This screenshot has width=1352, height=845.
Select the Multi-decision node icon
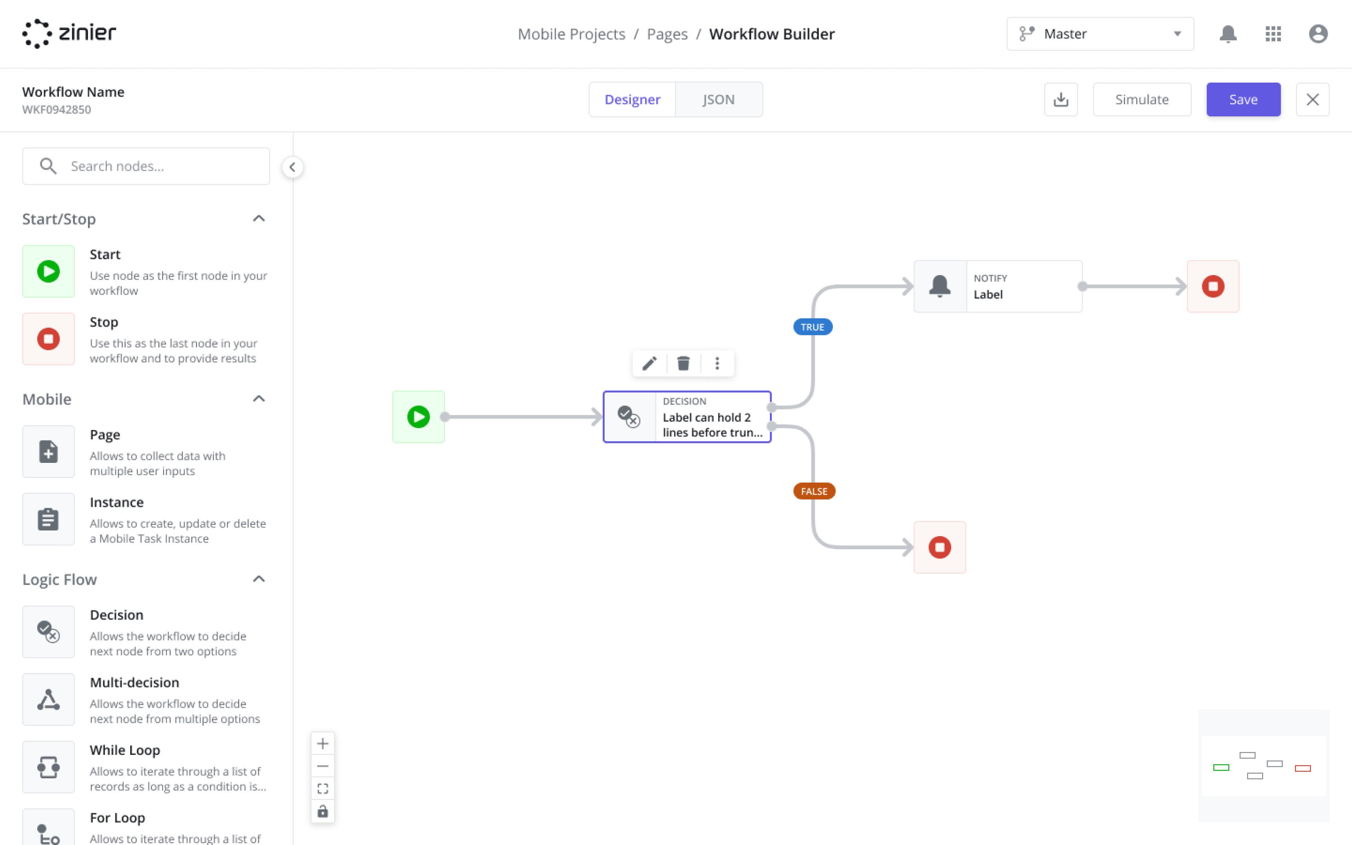pyautogui.click(x=48, y=699)
